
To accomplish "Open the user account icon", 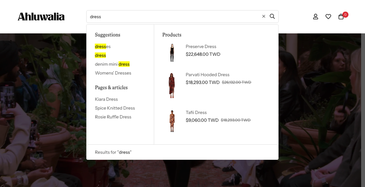I will [316, 16].
